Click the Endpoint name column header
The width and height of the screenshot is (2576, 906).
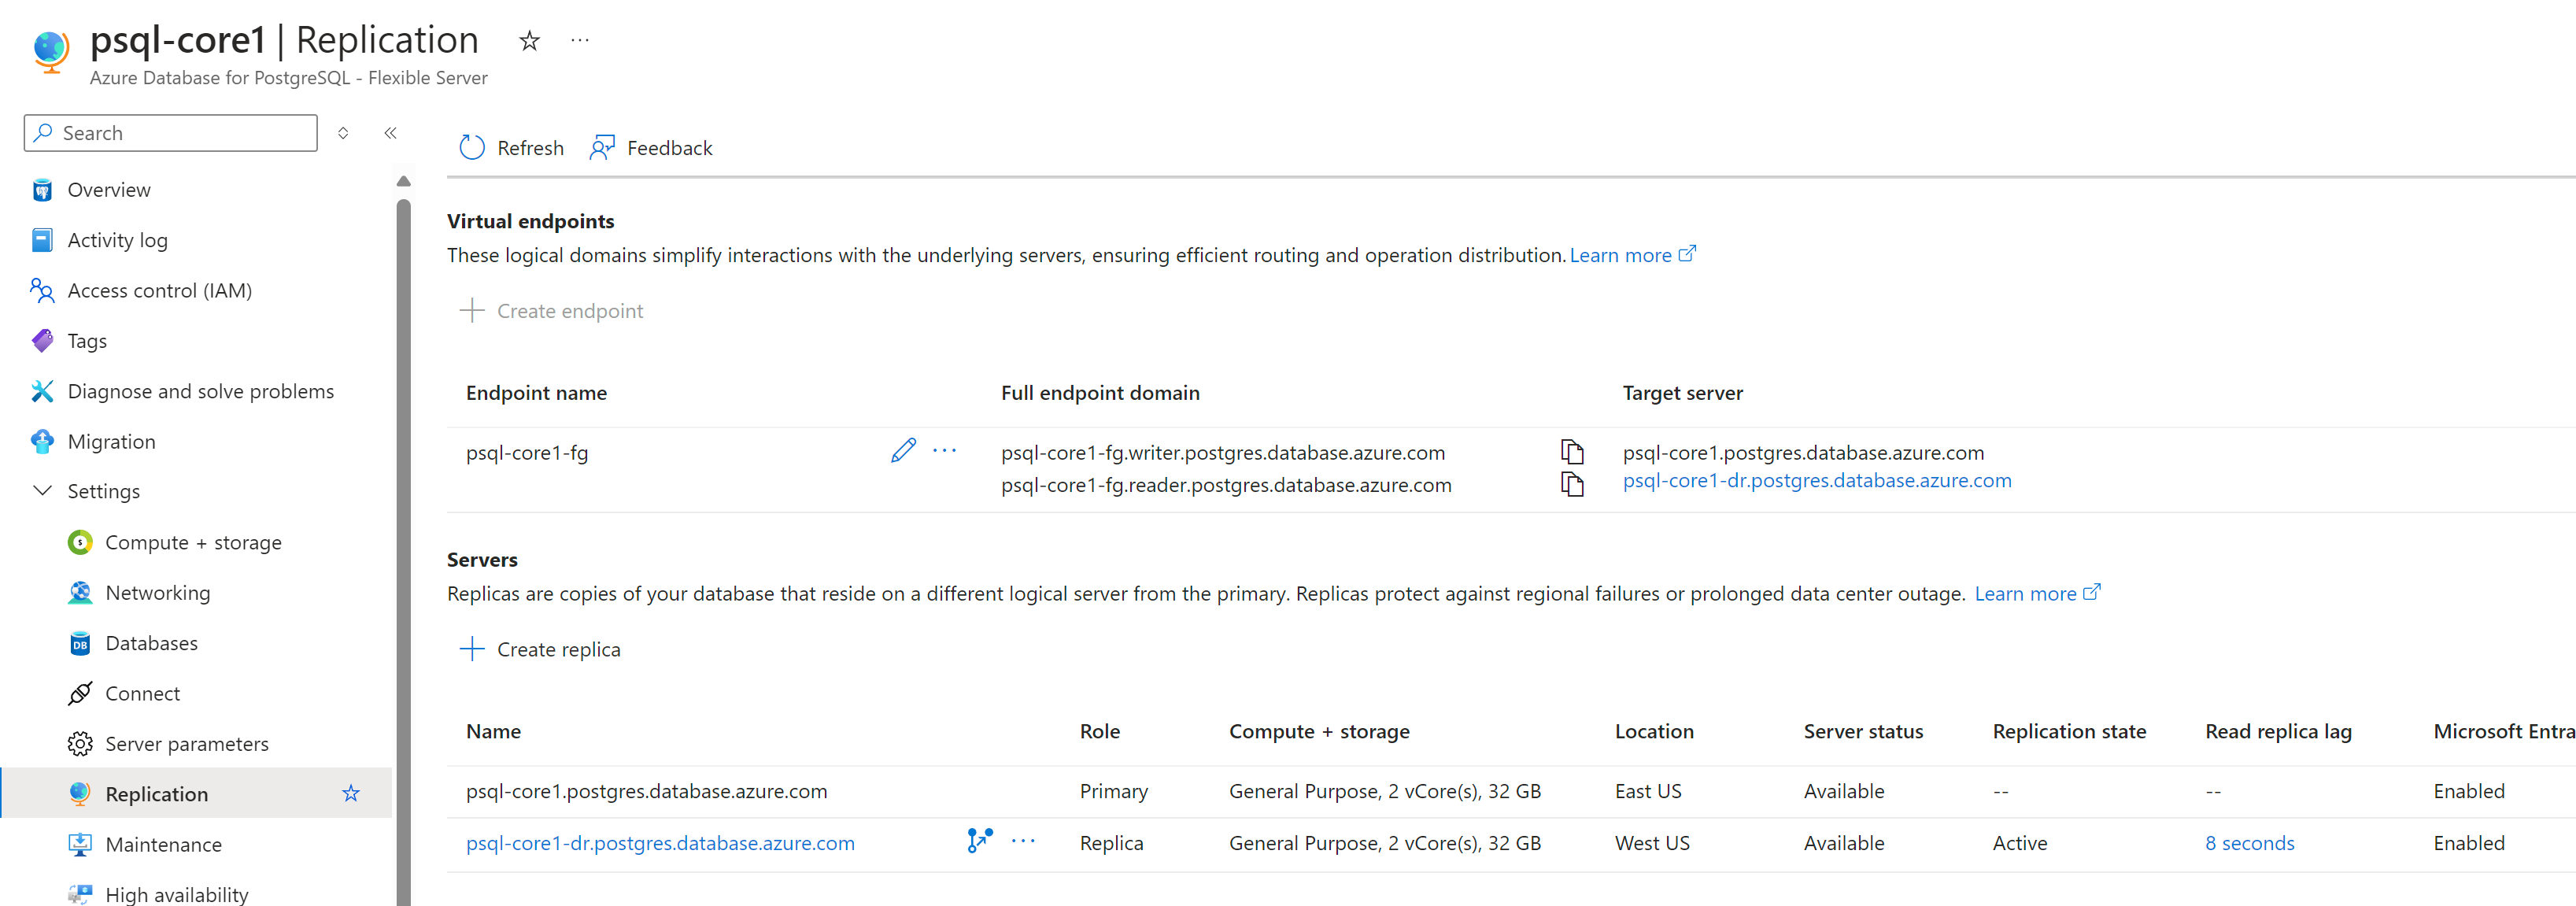pyautogui.click(x=536, y=393)
